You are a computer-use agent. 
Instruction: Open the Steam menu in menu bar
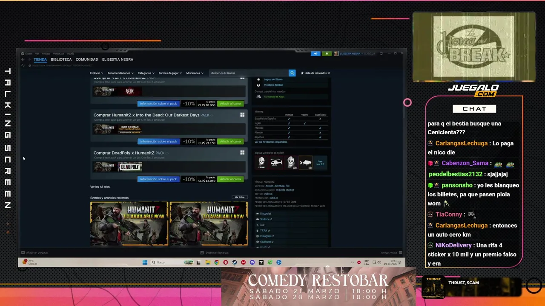tap(29, 54)
